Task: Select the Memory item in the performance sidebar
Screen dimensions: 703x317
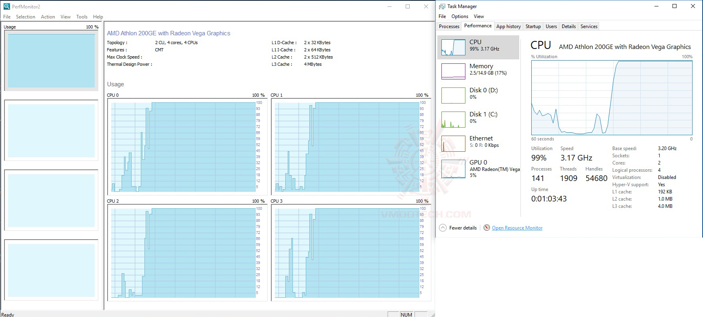Action: pos(478,71)
